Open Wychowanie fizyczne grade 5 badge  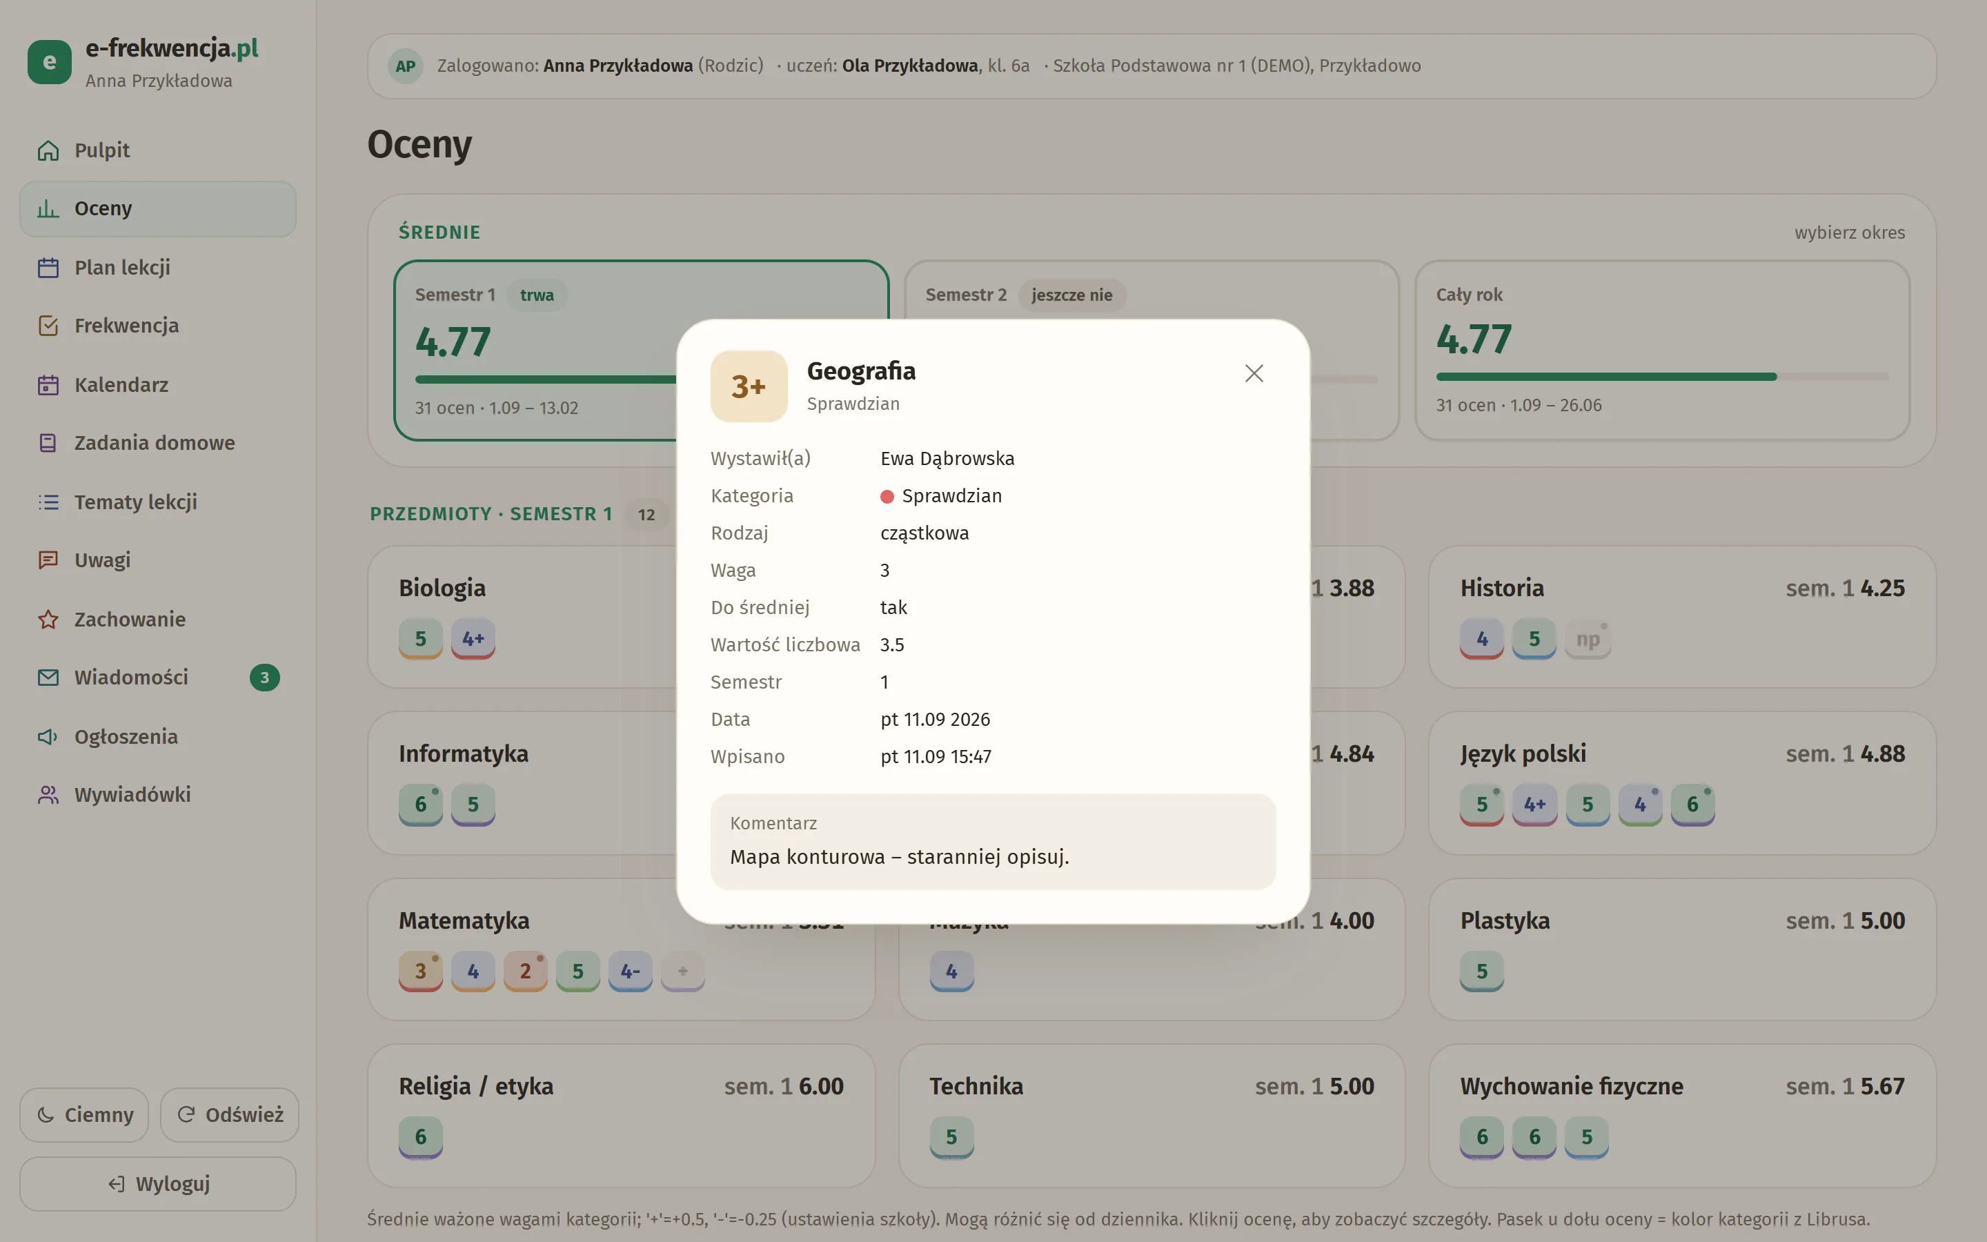pos(1586,1138)
